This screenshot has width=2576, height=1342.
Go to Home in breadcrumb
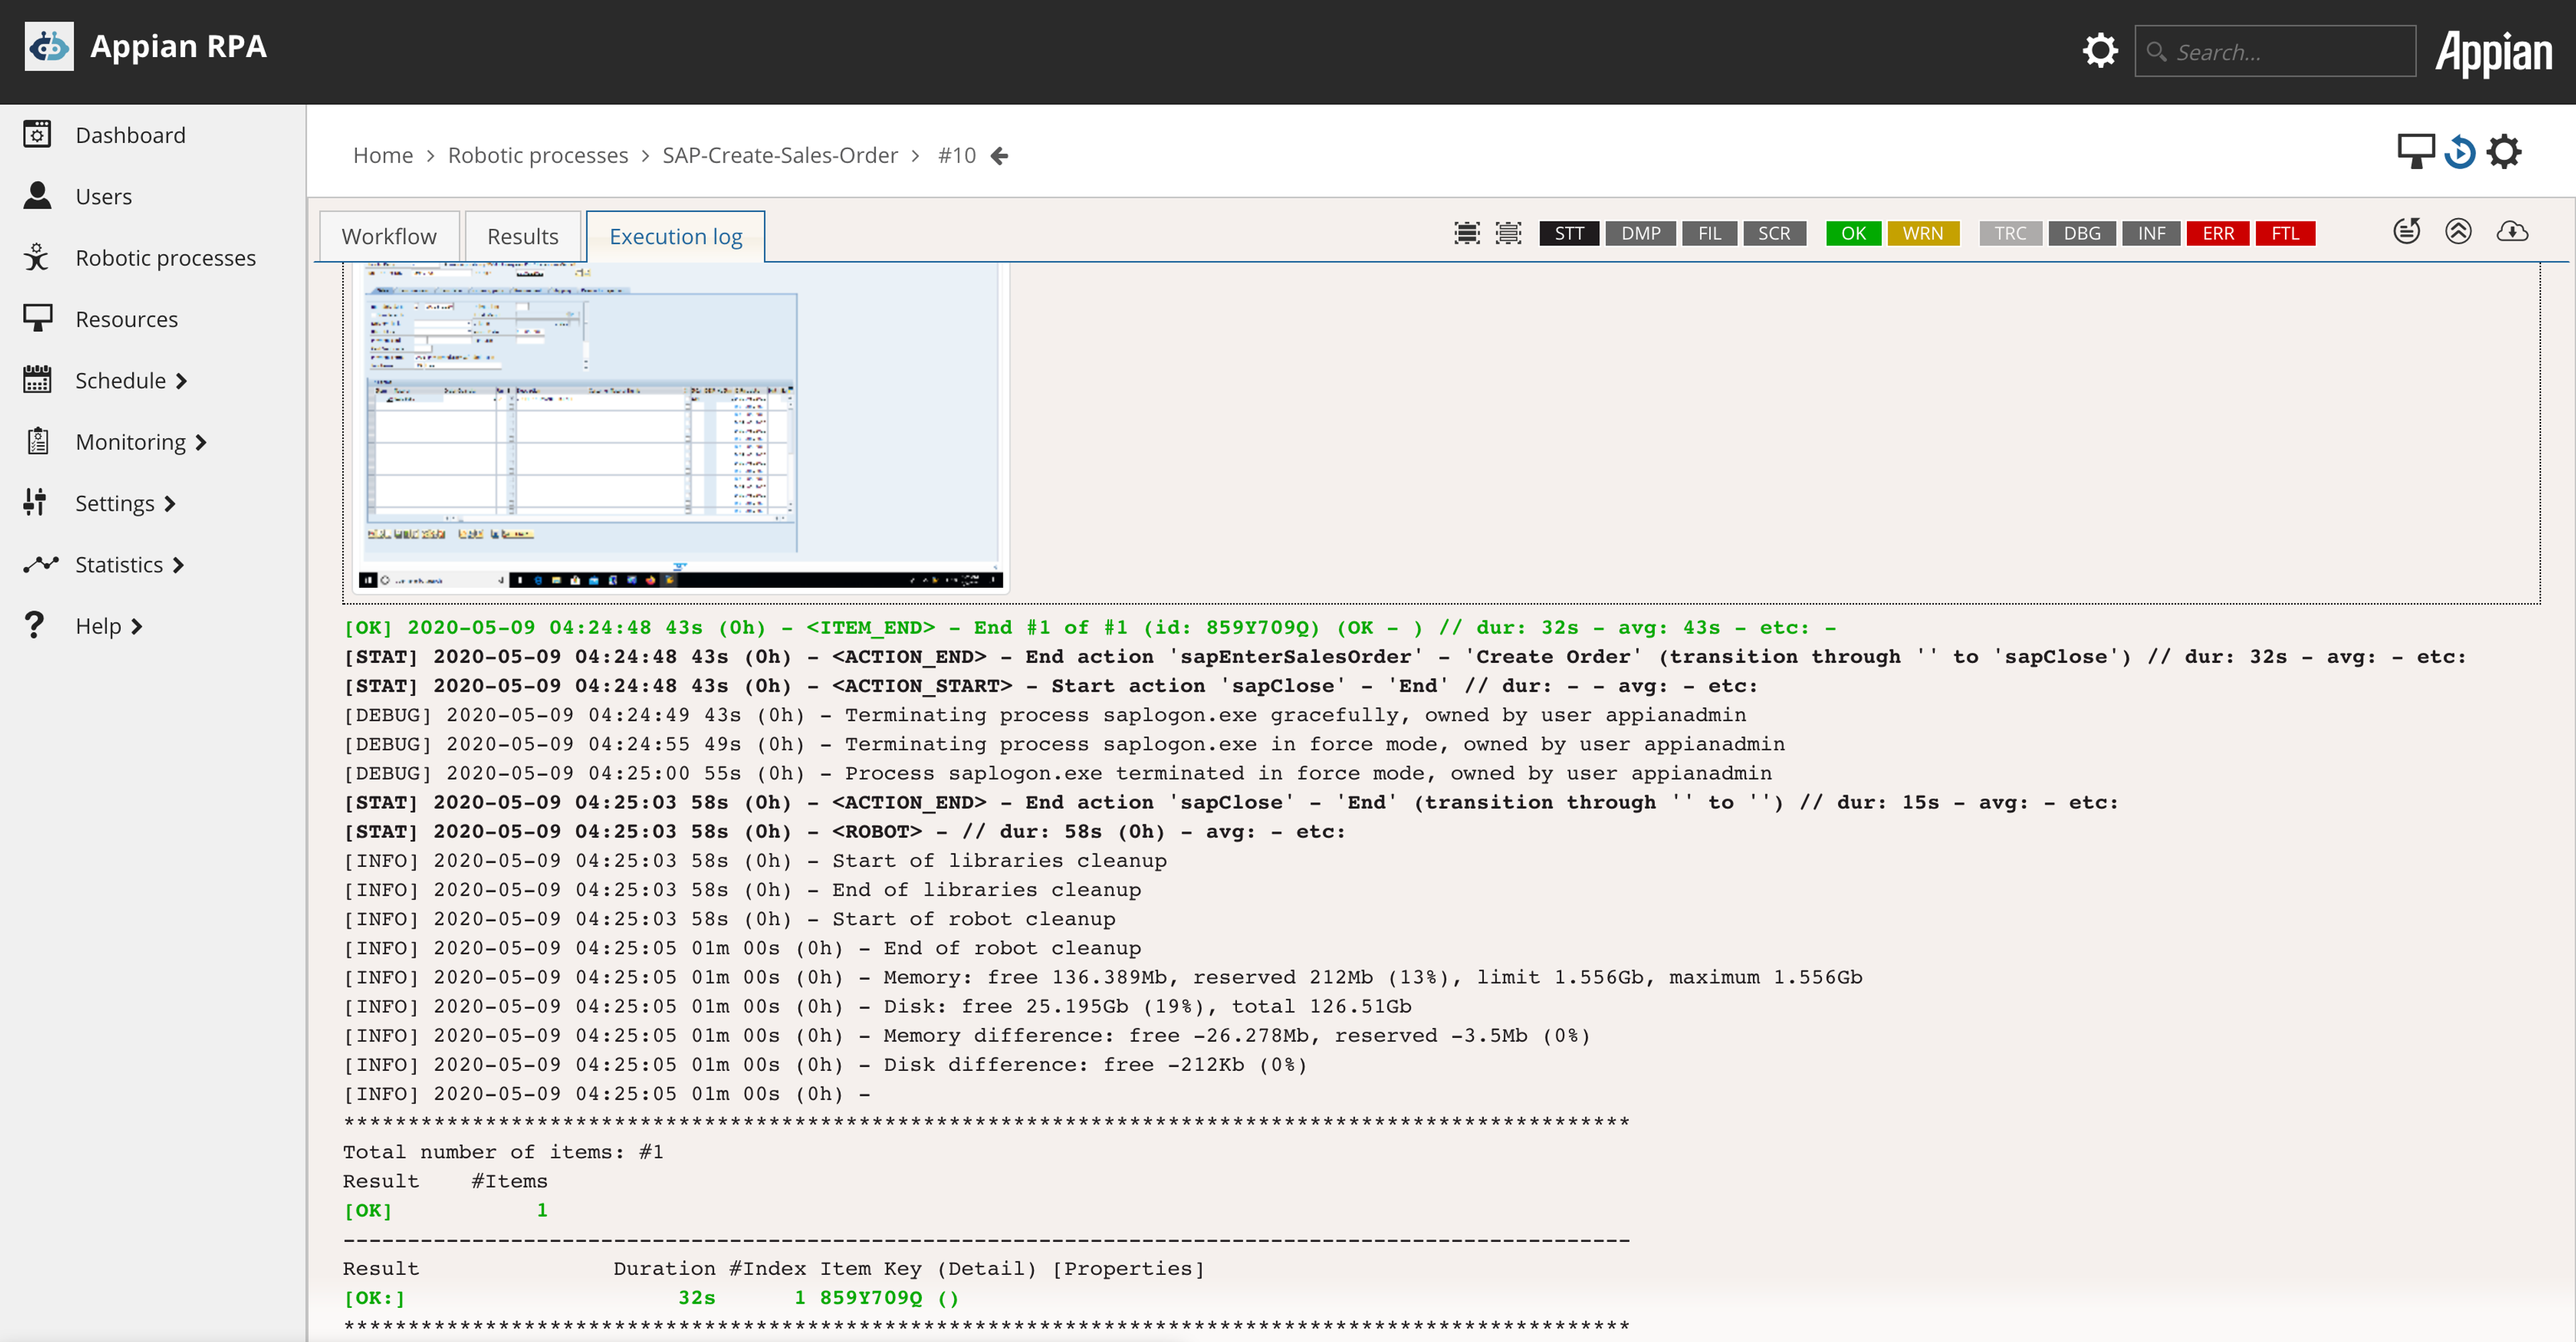click(383, 155)
